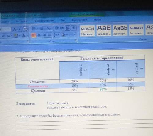Image resolution: width=153 pixels, height=136 pixels.
Task: Apply a multilevel list
Action: [49, 28]
